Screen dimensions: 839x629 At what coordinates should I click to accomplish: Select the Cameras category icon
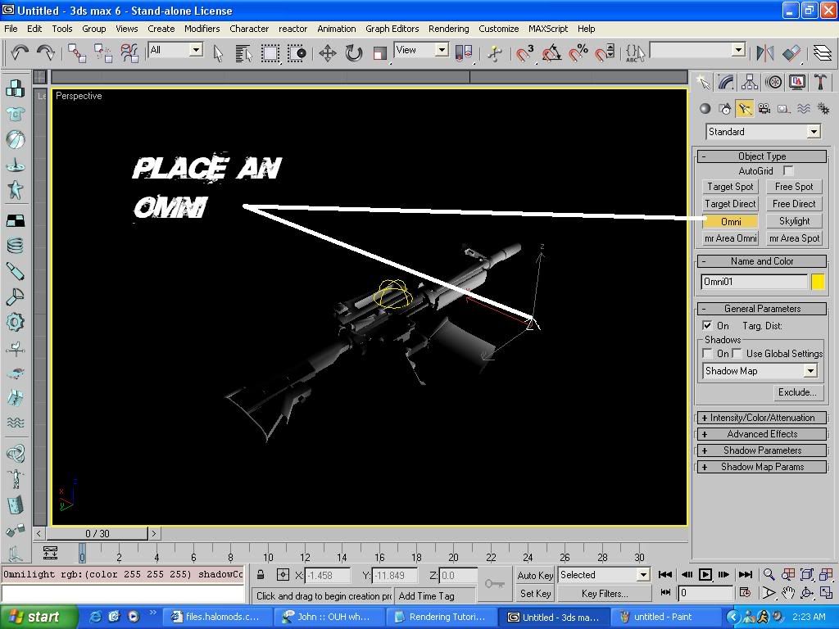tap(764, 109)
